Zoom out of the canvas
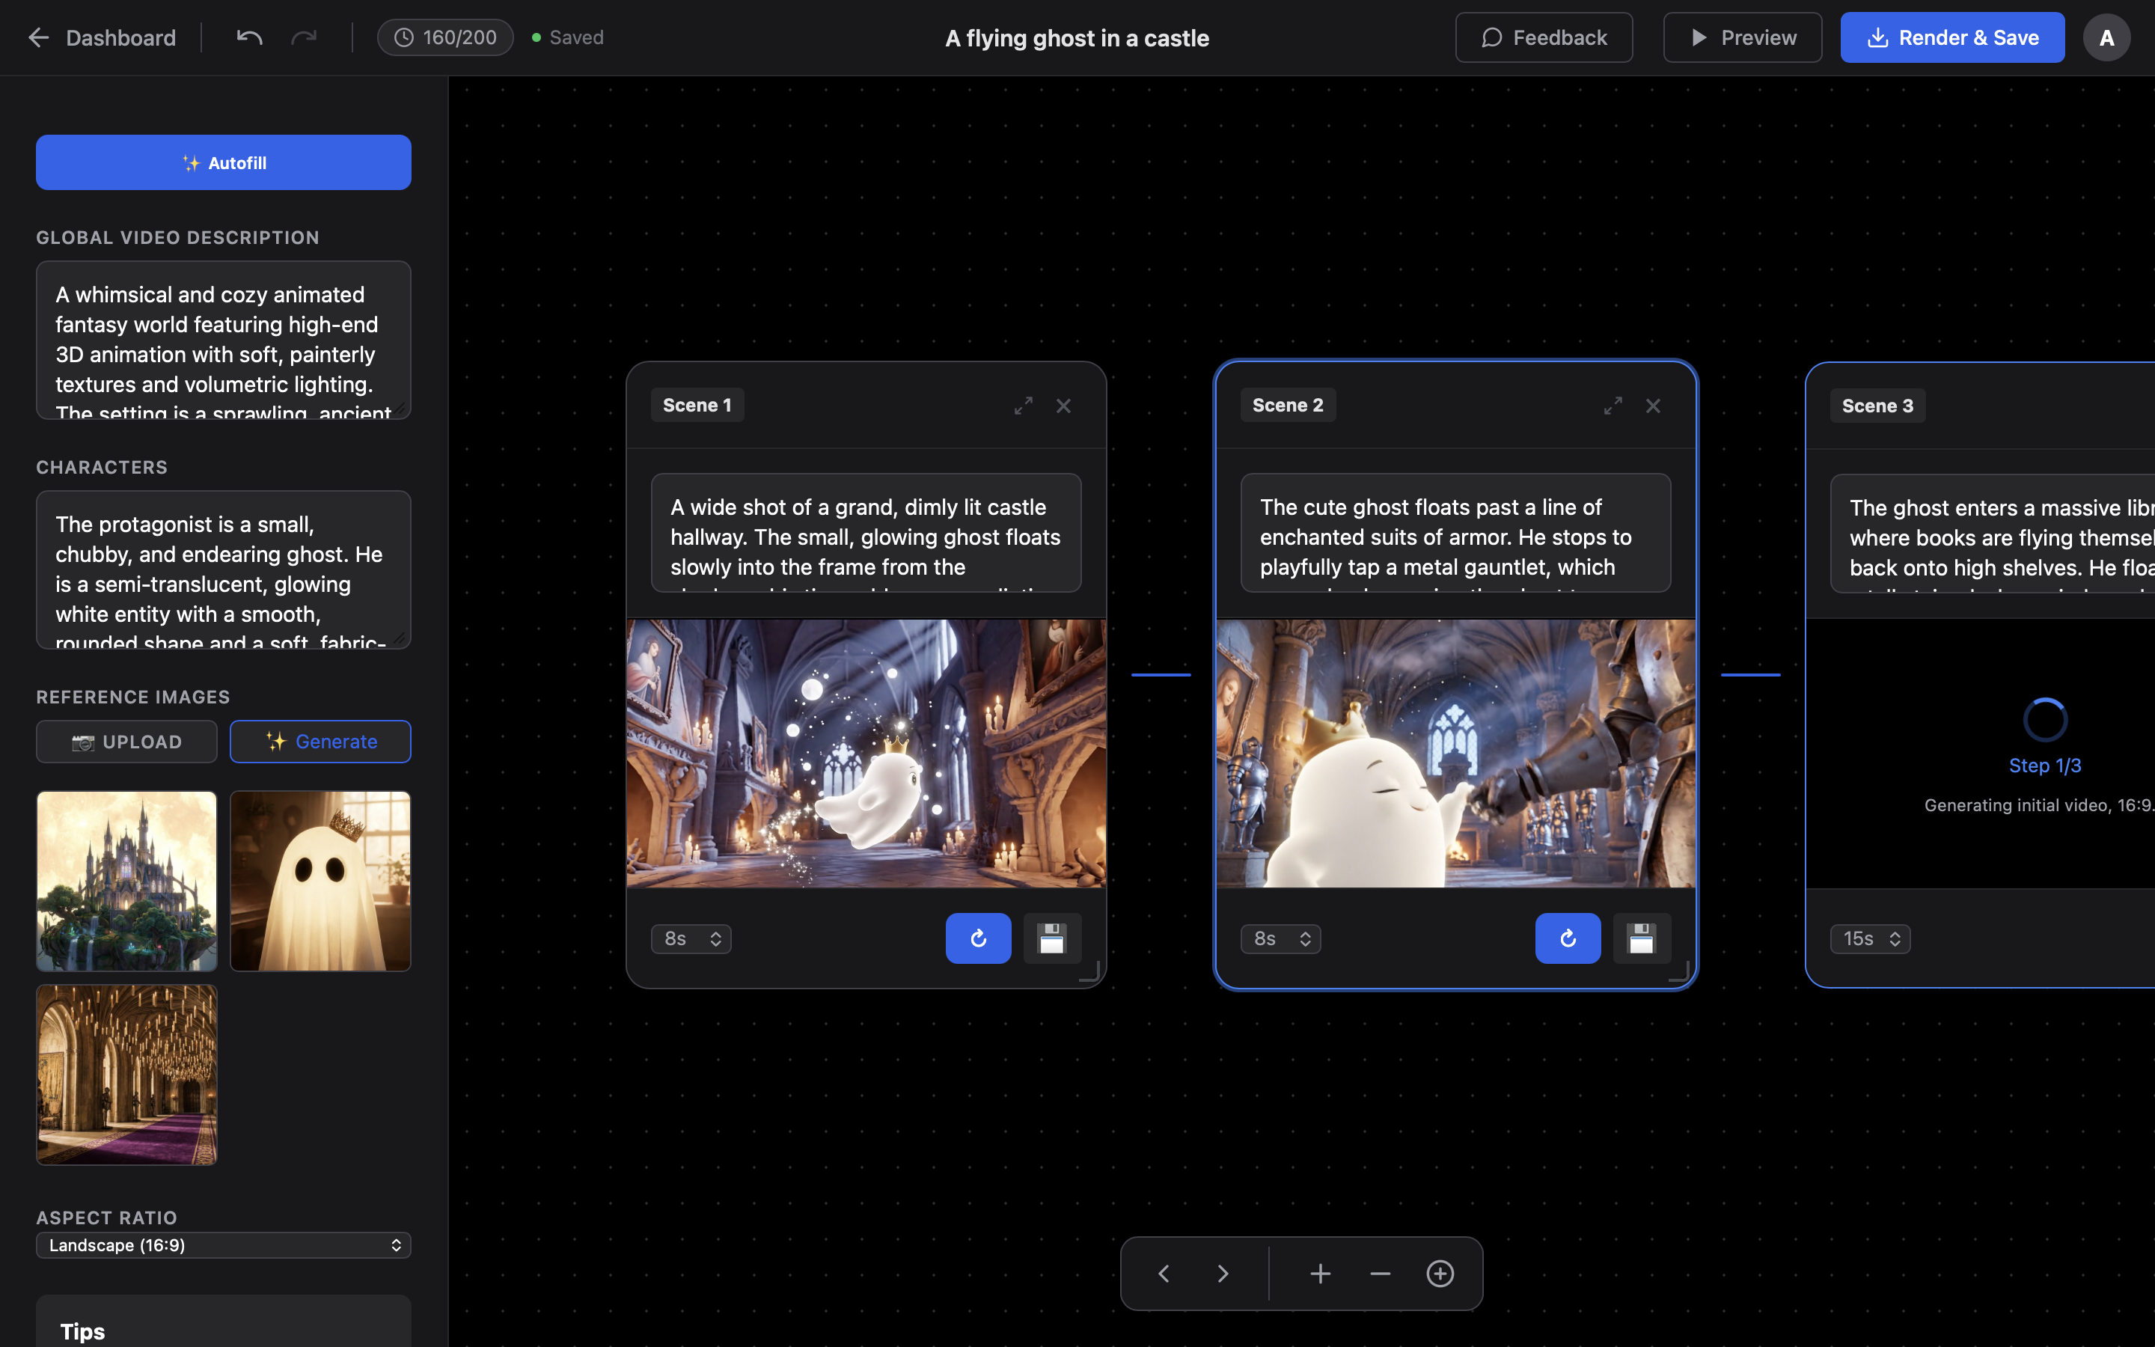2155x1347 pixels. [1378, 1273]
